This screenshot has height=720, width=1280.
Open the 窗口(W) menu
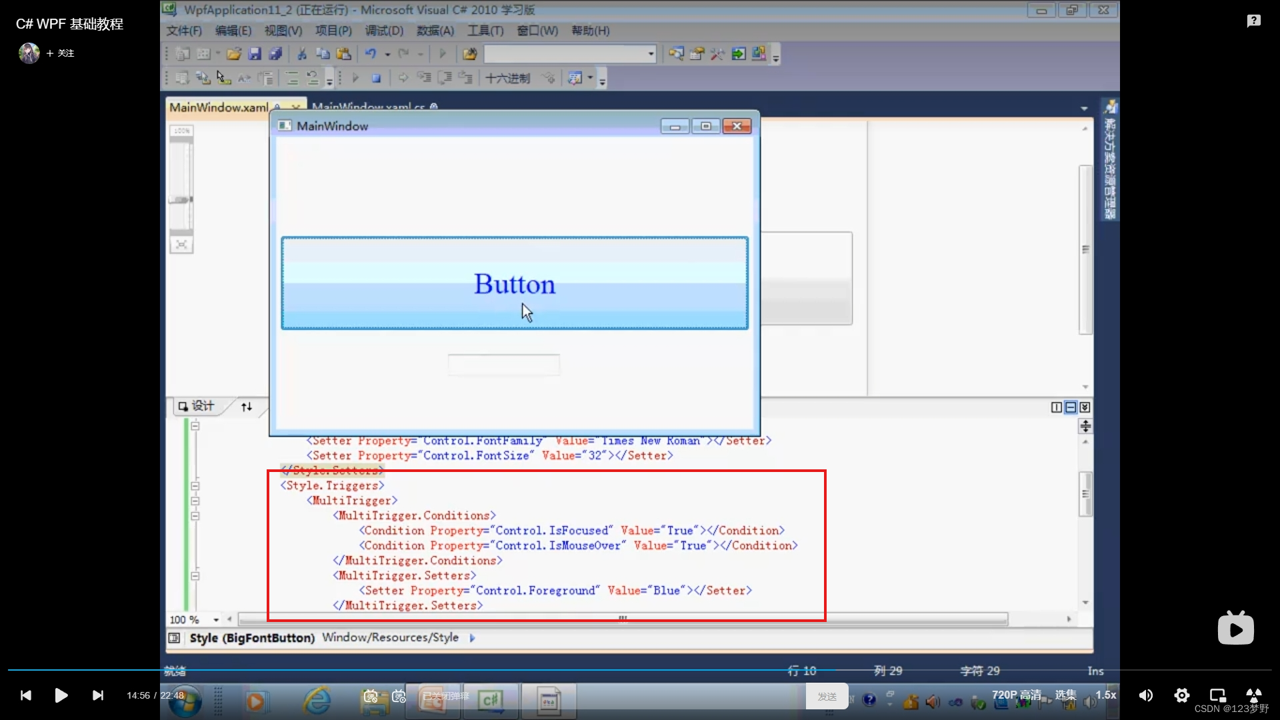[537, 31]
